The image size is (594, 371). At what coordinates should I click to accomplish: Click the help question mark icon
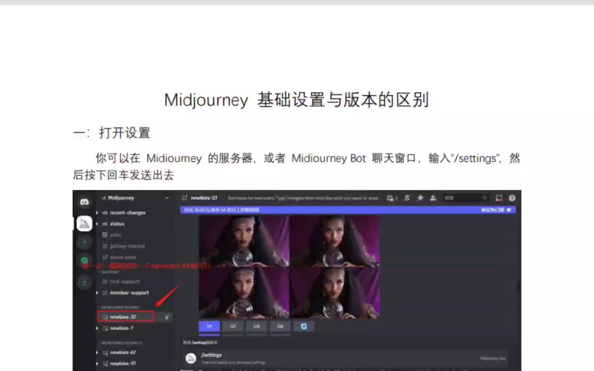512,198
